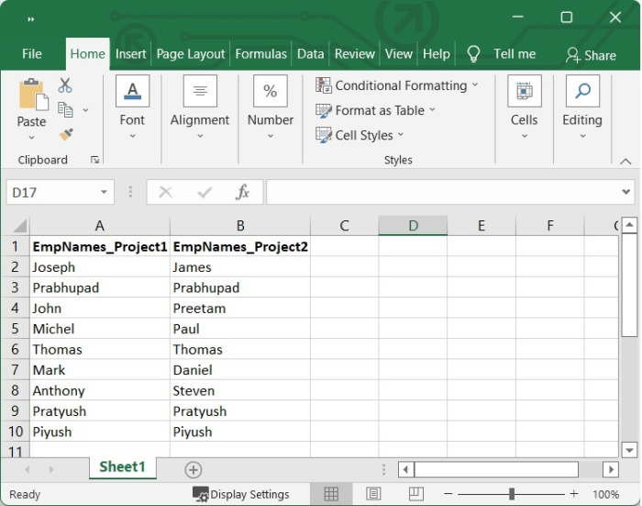Open the Help tab
The width and height of the screenshot is (642, 506).
[x=436, y=53]
